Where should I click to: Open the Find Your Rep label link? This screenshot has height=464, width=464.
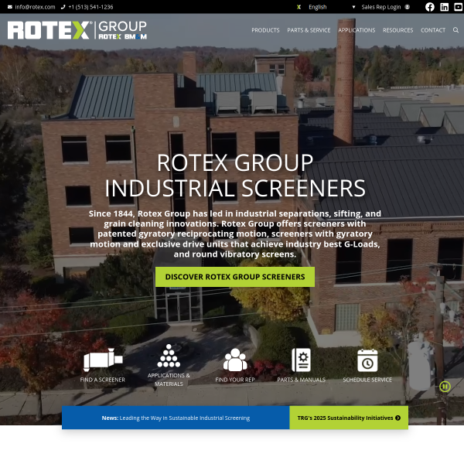[235, 380]
